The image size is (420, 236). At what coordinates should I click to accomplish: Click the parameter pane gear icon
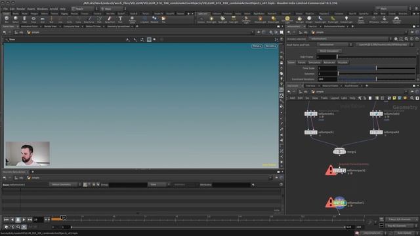click(x=396, y=39)
